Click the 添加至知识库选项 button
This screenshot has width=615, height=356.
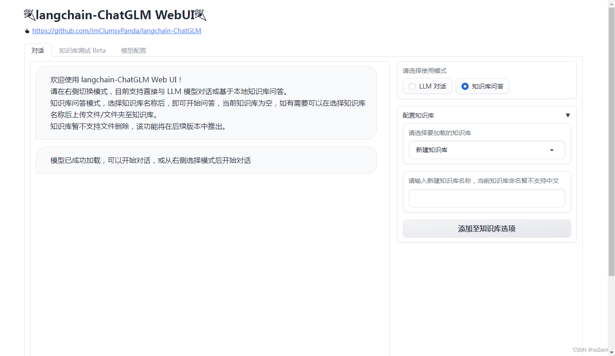coord(487,229)
